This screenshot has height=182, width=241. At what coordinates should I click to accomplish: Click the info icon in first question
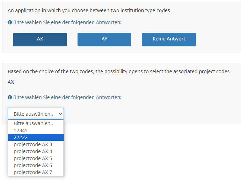pyautogui.click(x=10, y=22)
